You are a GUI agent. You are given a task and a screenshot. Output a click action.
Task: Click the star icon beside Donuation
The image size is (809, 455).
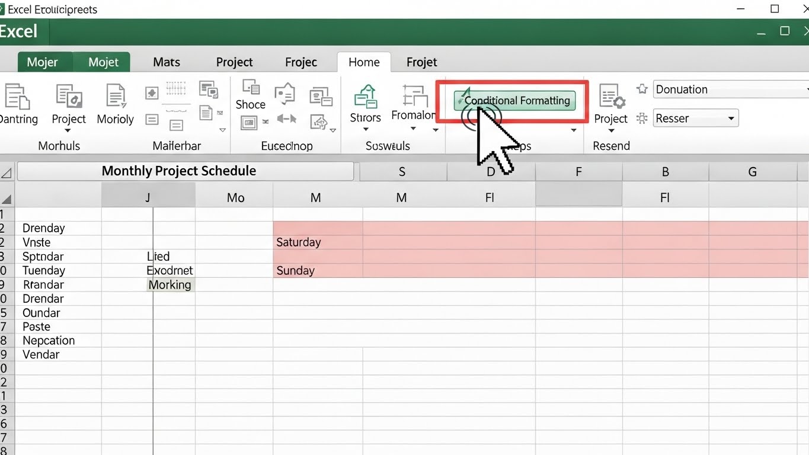coord(642,89)
